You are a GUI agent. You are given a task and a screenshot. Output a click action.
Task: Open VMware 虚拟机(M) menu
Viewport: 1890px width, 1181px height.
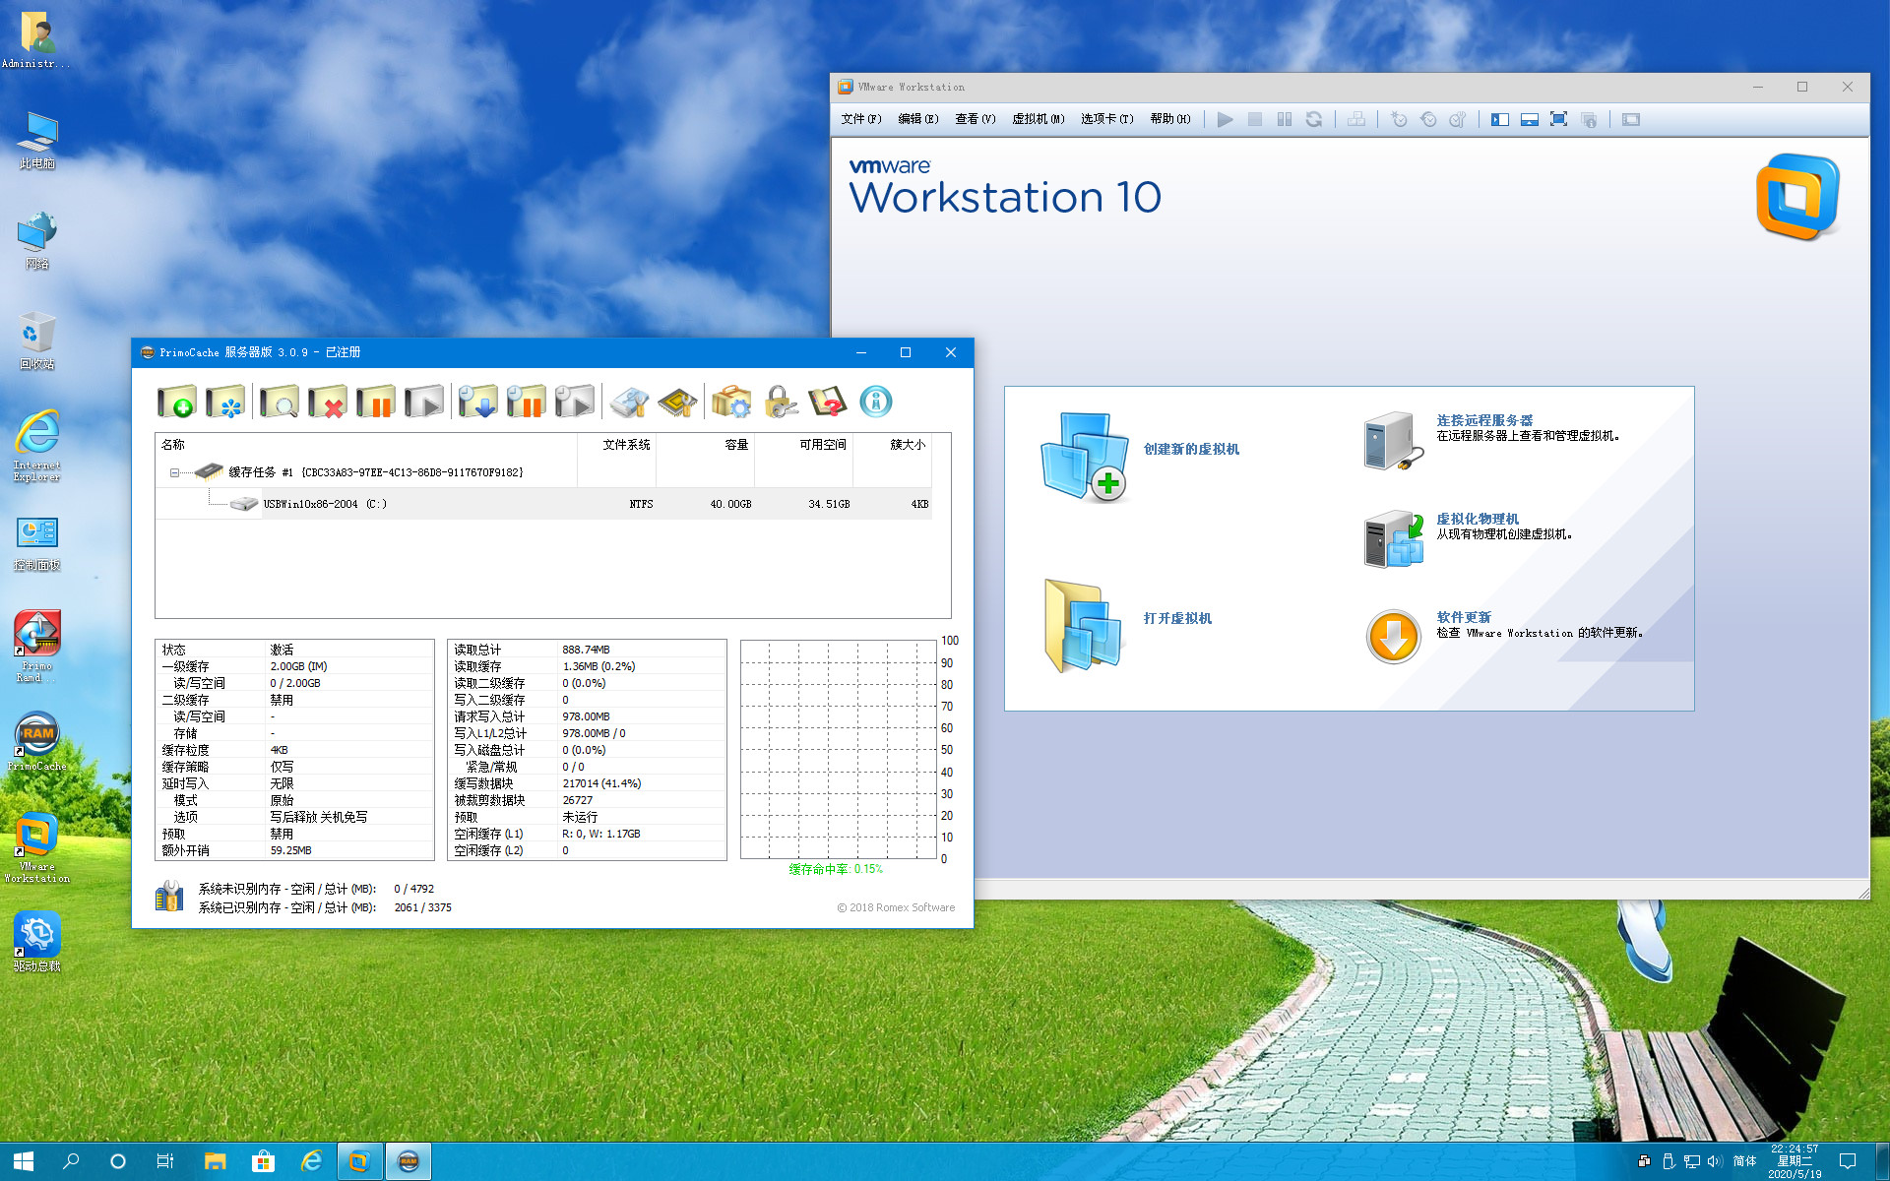point(1039,119)
